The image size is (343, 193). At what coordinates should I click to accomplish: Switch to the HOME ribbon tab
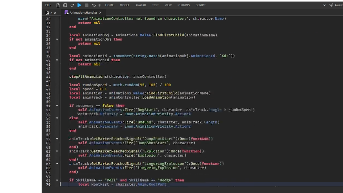click(x=109, y=5)
